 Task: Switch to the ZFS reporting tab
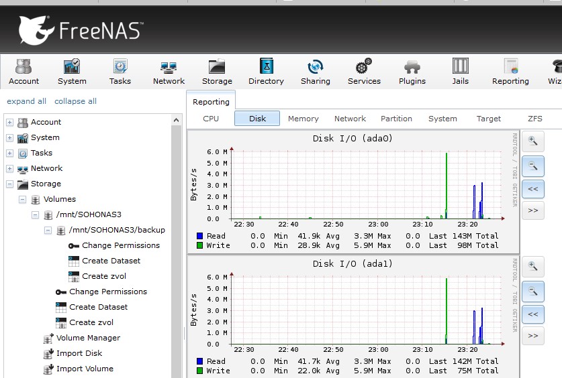tap(534, 119)
